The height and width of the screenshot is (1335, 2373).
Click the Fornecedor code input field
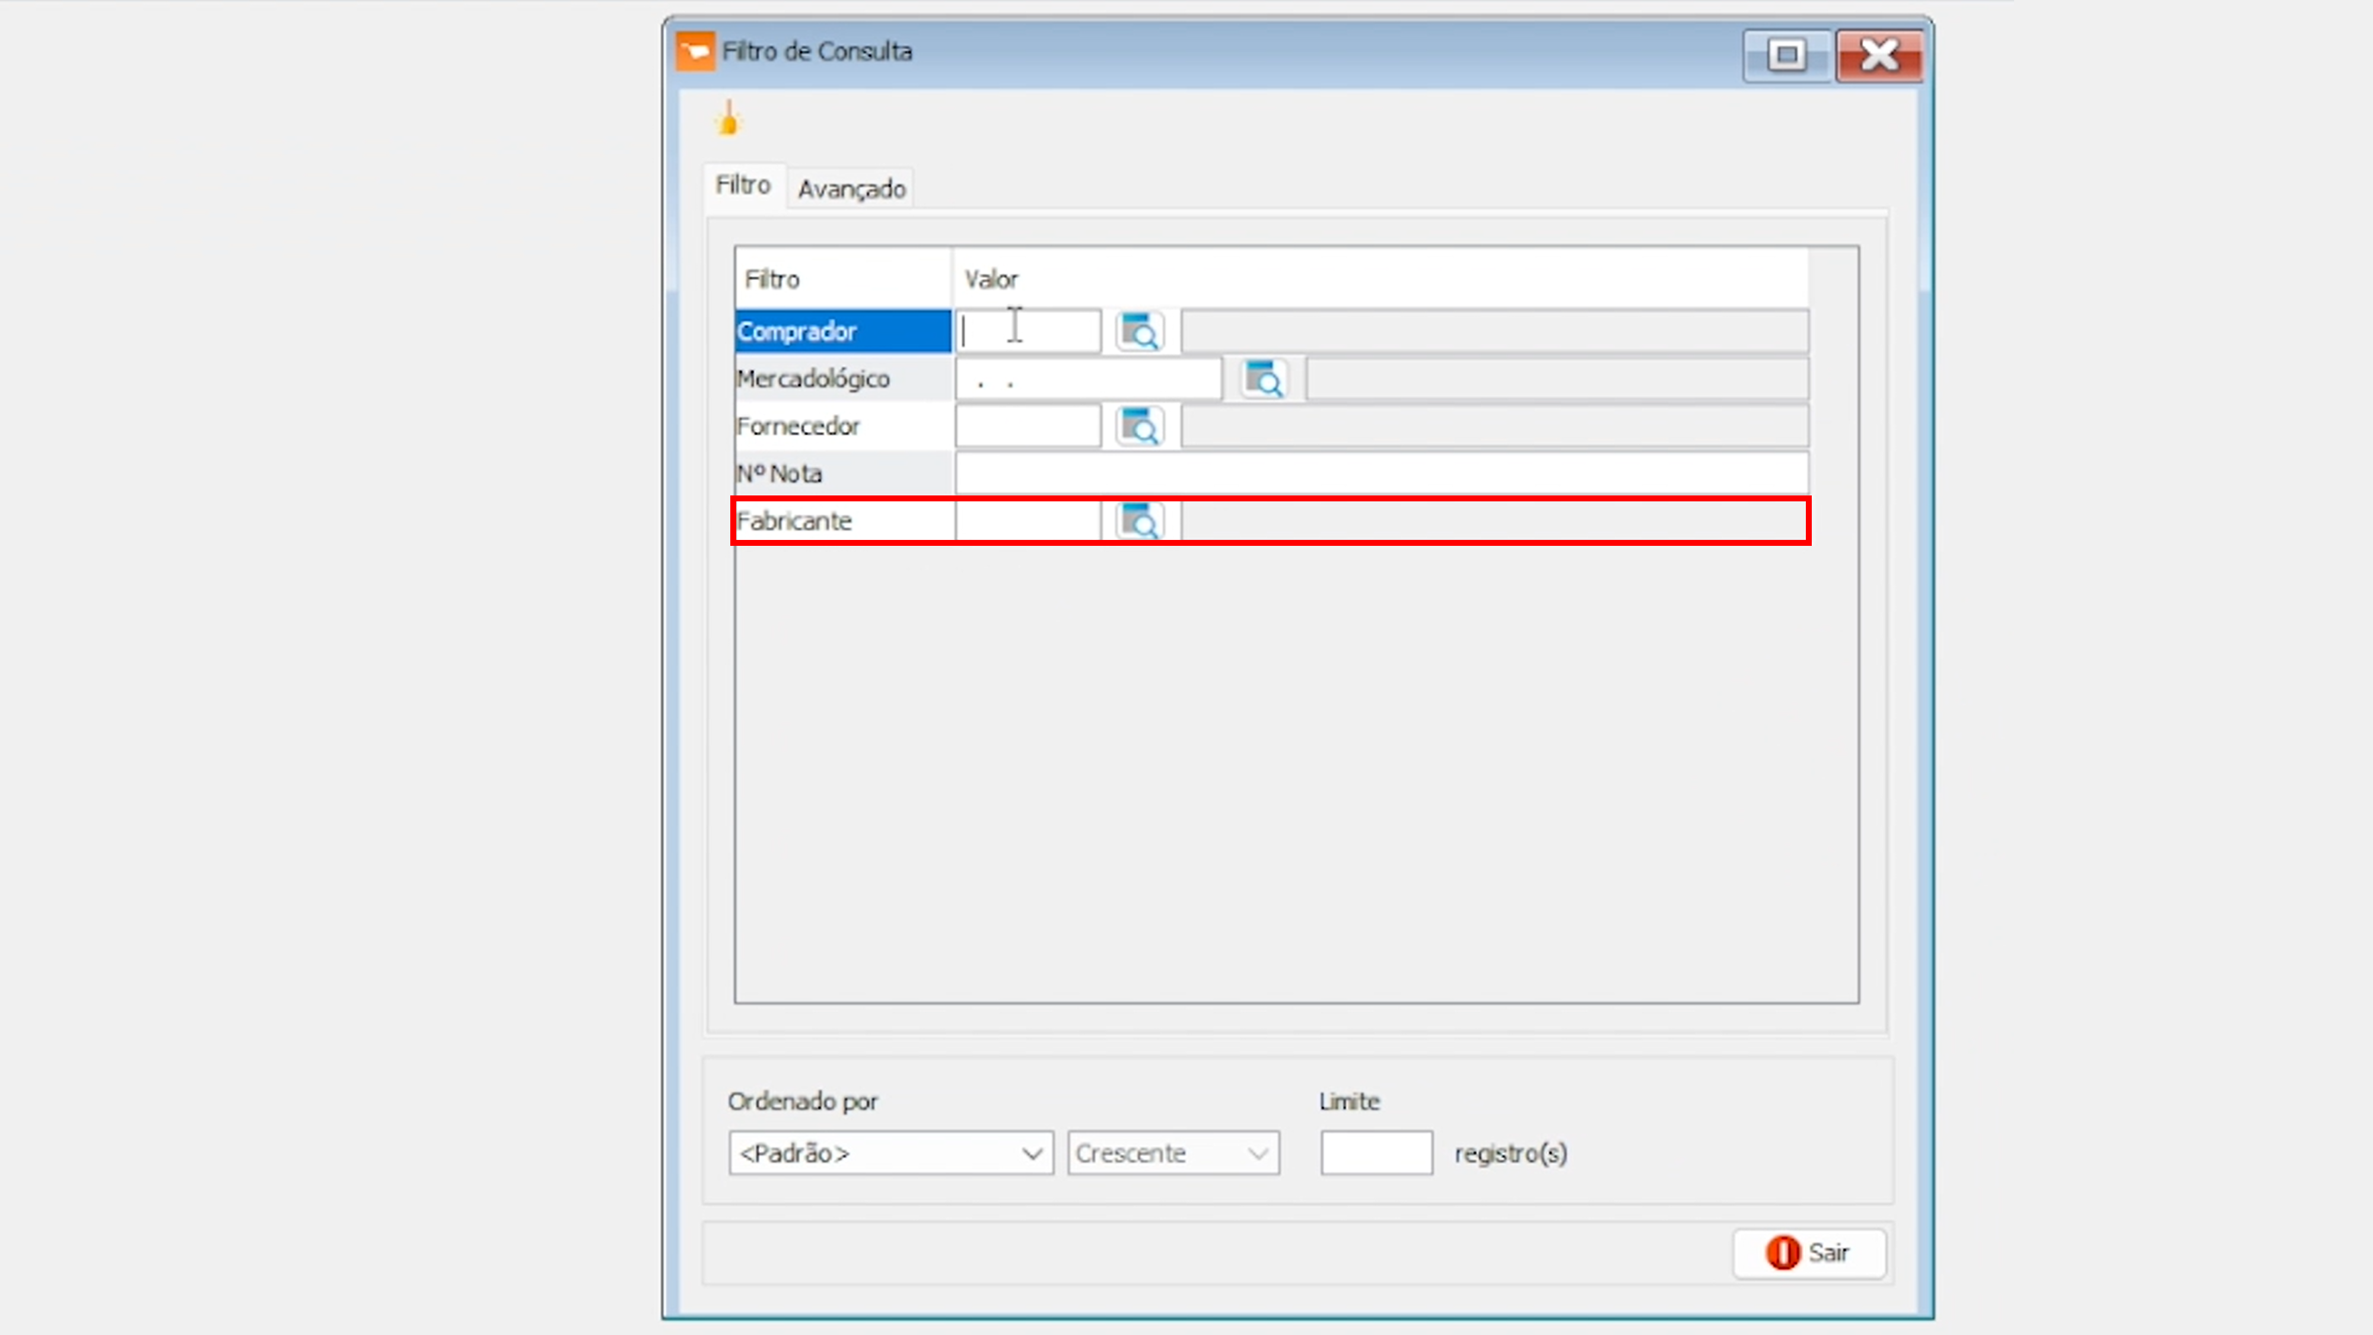pos(1027,427)
